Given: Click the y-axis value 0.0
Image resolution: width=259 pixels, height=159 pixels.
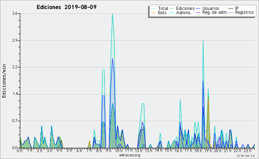Looking at the screenshot, I should pyautogui.click(x=15, y=148).
